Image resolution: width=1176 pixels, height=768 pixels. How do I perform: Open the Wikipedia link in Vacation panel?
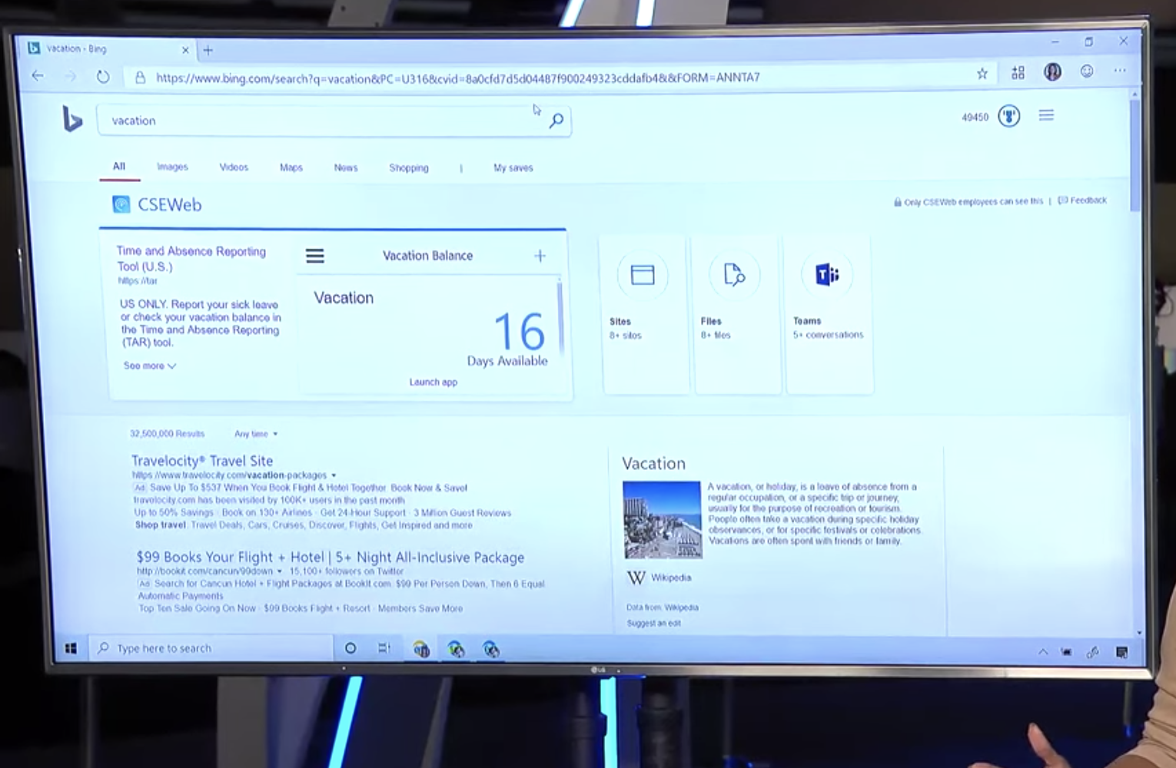[671, 578]
